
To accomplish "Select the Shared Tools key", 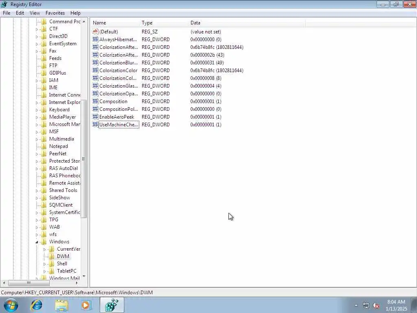I will [x=63, y=190].
